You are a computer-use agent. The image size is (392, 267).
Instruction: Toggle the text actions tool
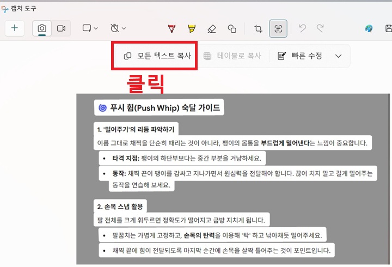[x=278, y=28]
